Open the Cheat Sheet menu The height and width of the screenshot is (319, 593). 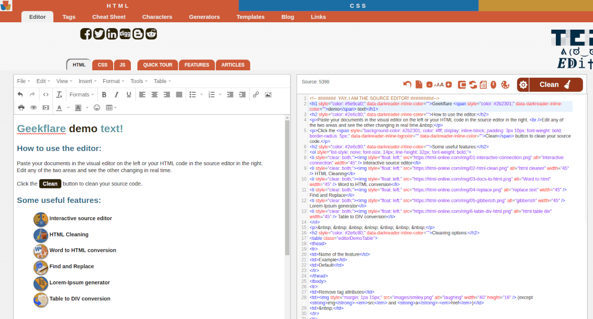[109, 16]
